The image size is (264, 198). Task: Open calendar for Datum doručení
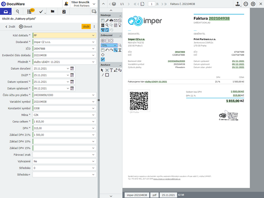pyautogui.click(x=72, y=68)
